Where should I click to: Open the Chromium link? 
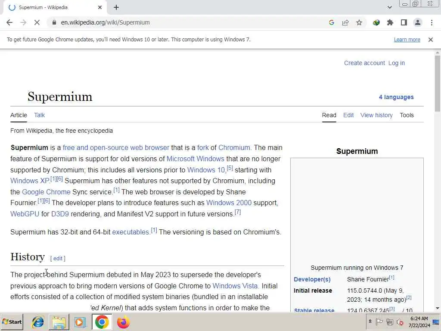(x=234, y=147)
